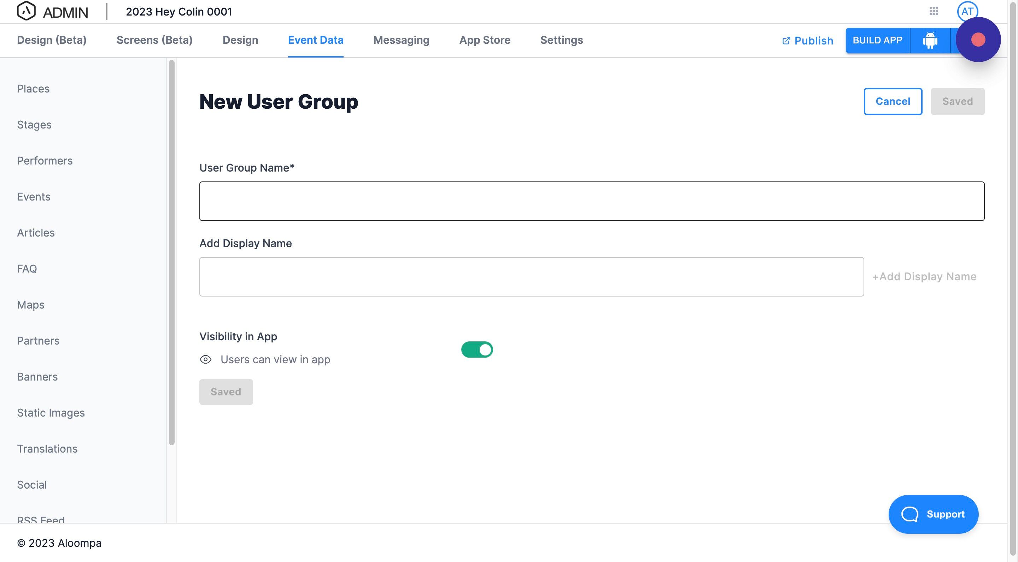Click the Cancel button

pyautogui.click(x=893, y=101)
